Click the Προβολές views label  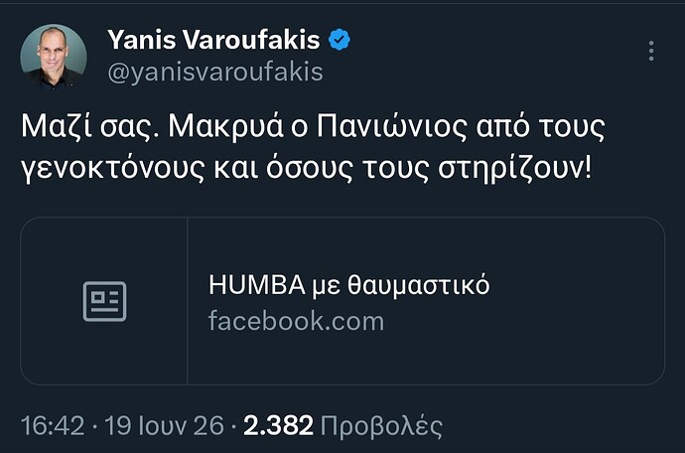[381, 426]
